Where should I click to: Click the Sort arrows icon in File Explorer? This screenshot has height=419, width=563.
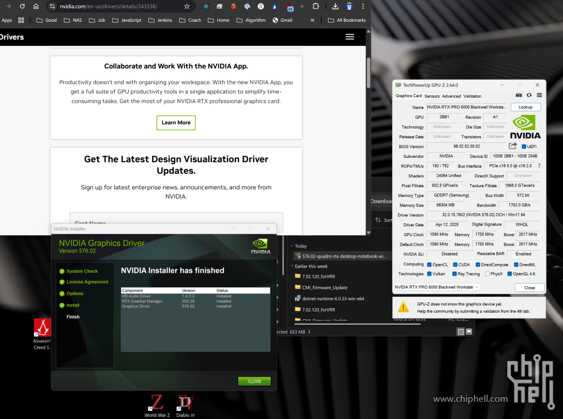pos(378,219)
